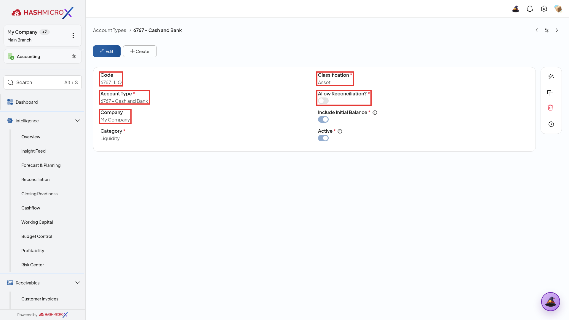Delete the record with the trash icon

[x=550, y=108]
